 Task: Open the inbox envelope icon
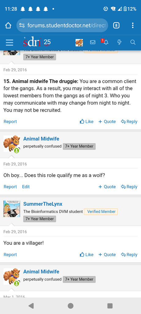[93, 42]
